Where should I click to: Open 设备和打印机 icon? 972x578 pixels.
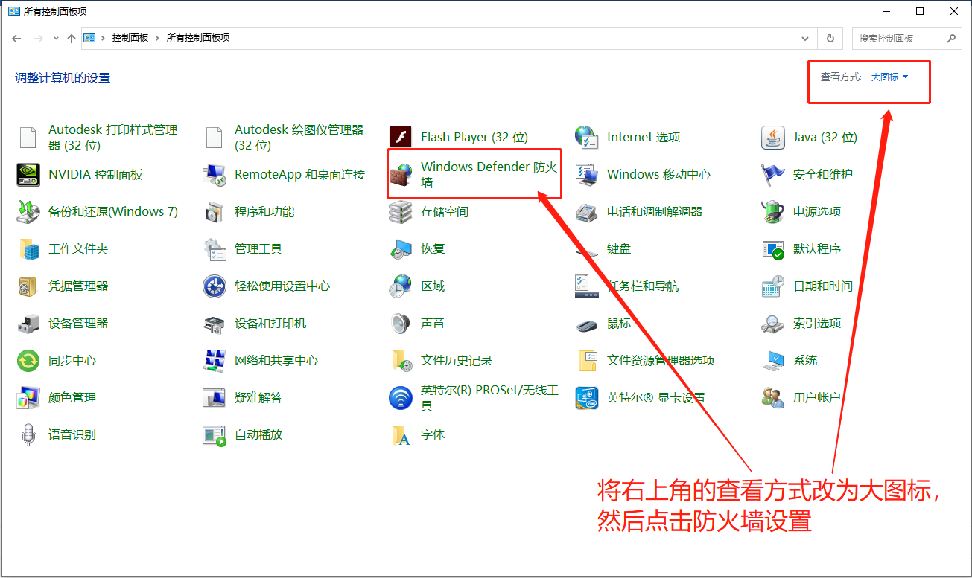coord(214,324)
